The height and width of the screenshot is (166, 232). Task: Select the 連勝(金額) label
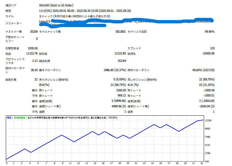[46, 101]
